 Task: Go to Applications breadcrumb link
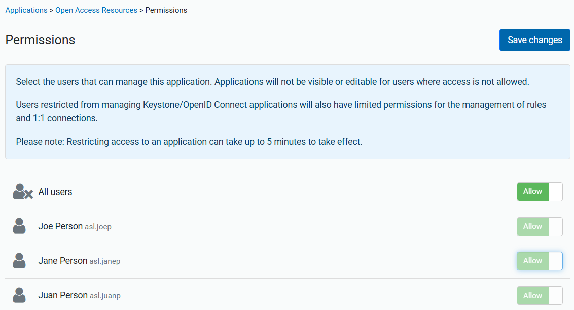pyautogui.click(x=26, y=10)
